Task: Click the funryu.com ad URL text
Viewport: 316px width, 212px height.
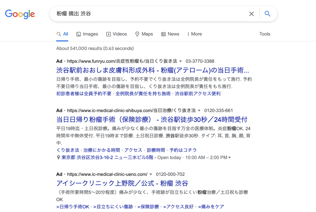Action: 122,61
